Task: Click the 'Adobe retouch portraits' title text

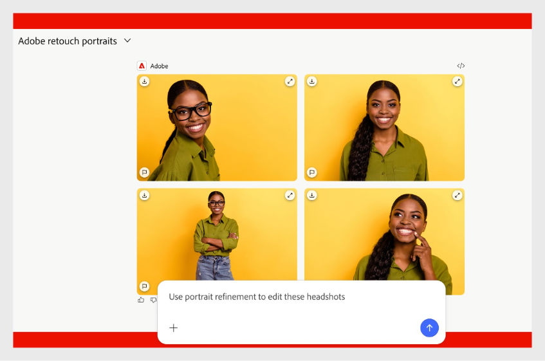Action: point(68,41)
